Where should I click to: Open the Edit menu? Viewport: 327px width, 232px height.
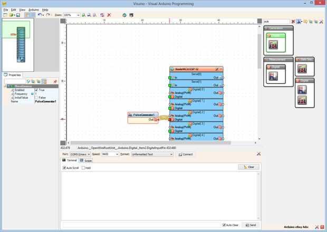(x=13, y=10)
